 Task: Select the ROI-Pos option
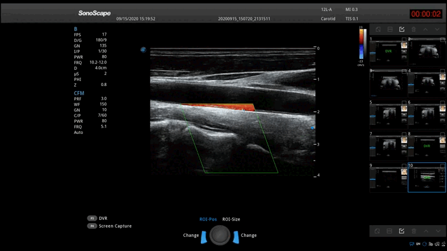[208, 219]
